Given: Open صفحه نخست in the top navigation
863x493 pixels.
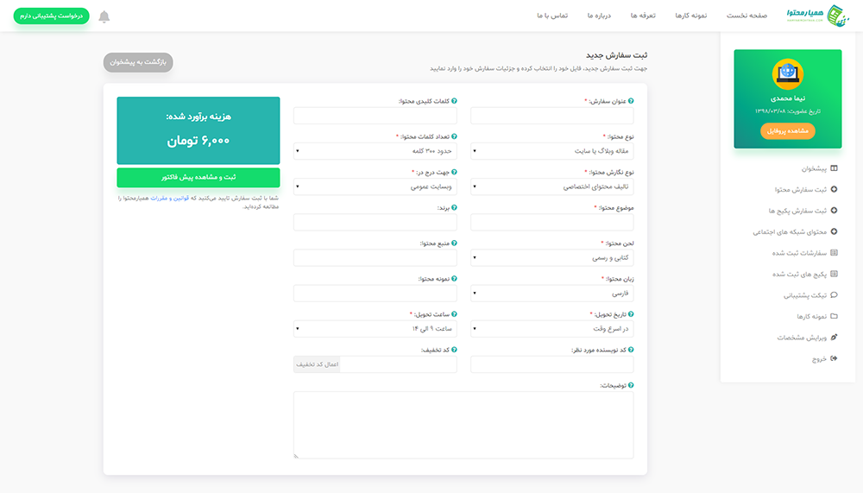Looking at the screenshot, I should 746,16.
